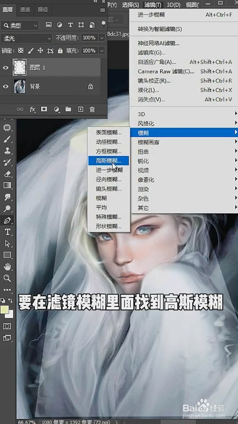Open the 不透明度 opacity slider arrow
The height and width of the screenshot is (424, 238).
pos(102,38)
